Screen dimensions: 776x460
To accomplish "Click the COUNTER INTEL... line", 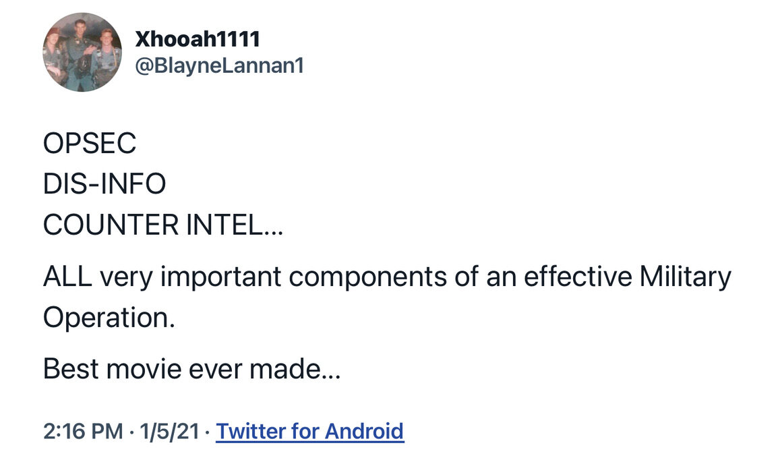I will point(163,225).
